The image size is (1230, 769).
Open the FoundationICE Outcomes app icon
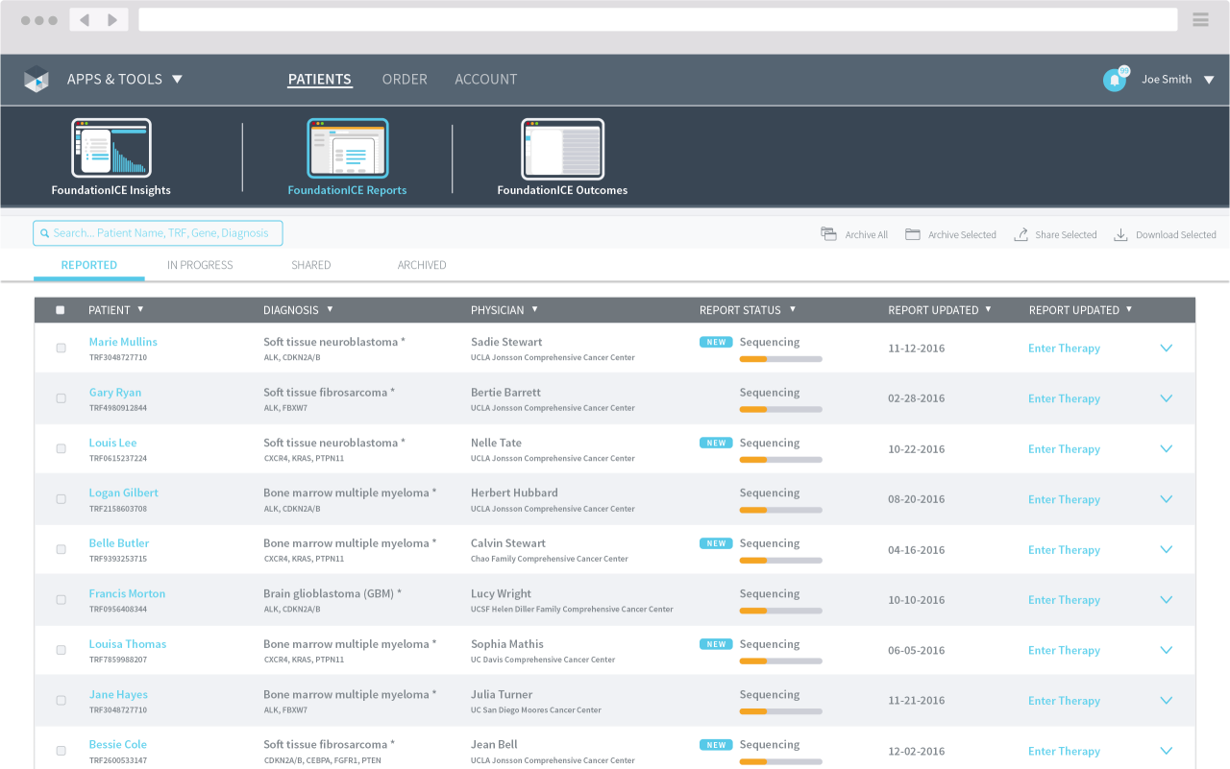point(562,149)
